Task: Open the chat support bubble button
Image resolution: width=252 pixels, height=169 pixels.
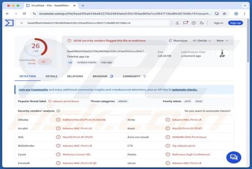Action: [234, 157]
